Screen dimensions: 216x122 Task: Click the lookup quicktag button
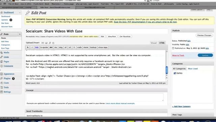(93, 47)
